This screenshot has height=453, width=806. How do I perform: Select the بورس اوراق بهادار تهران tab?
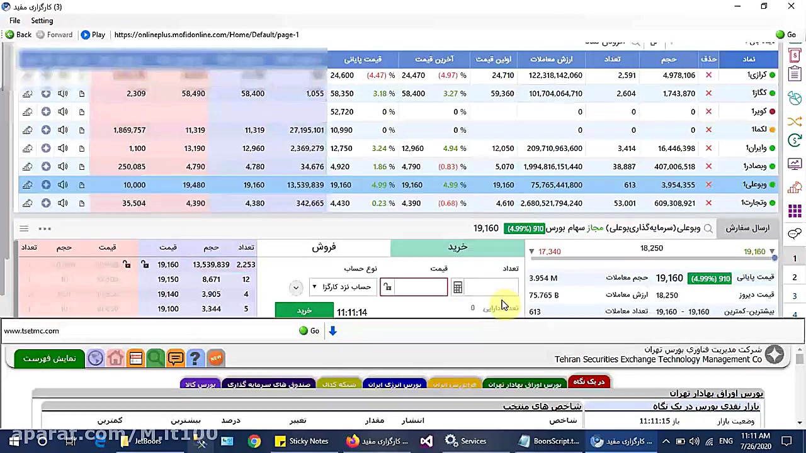524,384
